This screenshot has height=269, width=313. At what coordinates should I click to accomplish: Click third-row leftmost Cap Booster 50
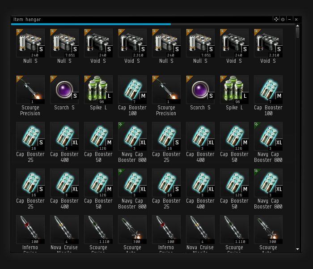[x=98, y=136]
